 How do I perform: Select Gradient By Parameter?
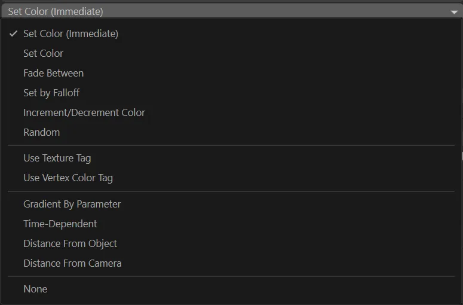[x=72, y=205]
